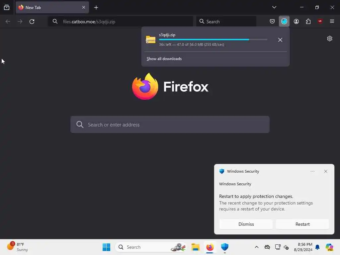This screenshot has height=255, width=340.
Task: Open the notification bell icon
Action: click(x=317, y=247)
